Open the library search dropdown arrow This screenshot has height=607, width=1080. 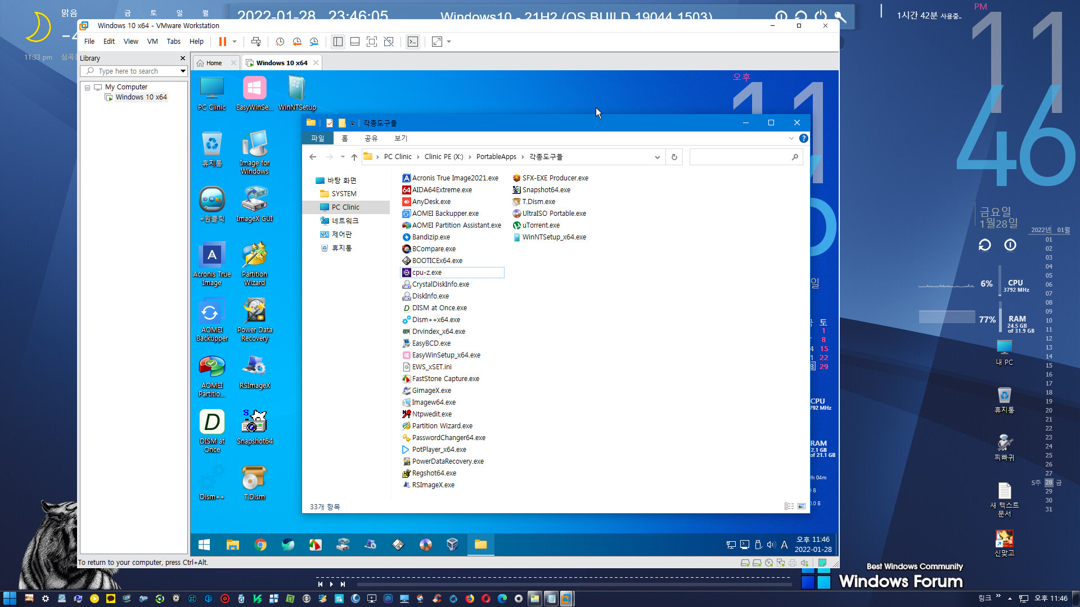pos(183,71)
